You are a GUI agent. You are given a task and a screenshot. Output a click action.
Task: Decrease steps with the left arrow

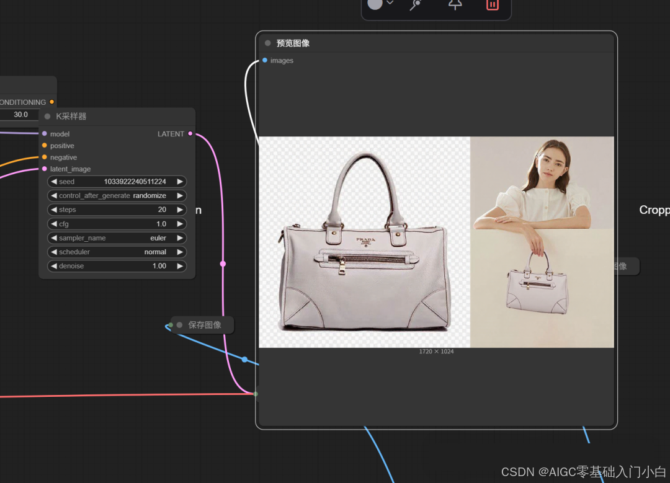pos(54,210)
